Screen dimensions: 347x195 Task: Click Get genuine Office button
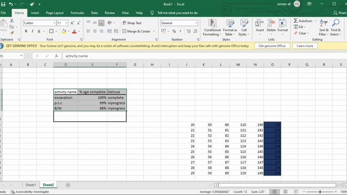(272, 46)
